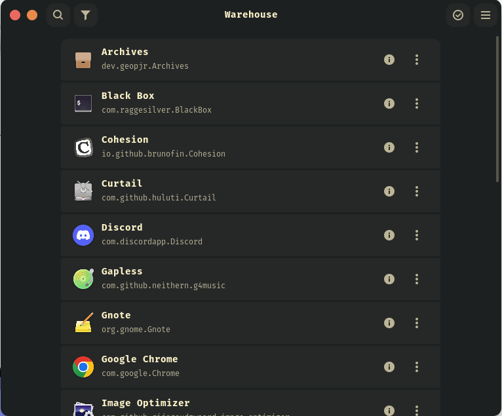The height and width of the screenshot is (416, 502).
Task: Select the Curtail name label
Action: 122,183
